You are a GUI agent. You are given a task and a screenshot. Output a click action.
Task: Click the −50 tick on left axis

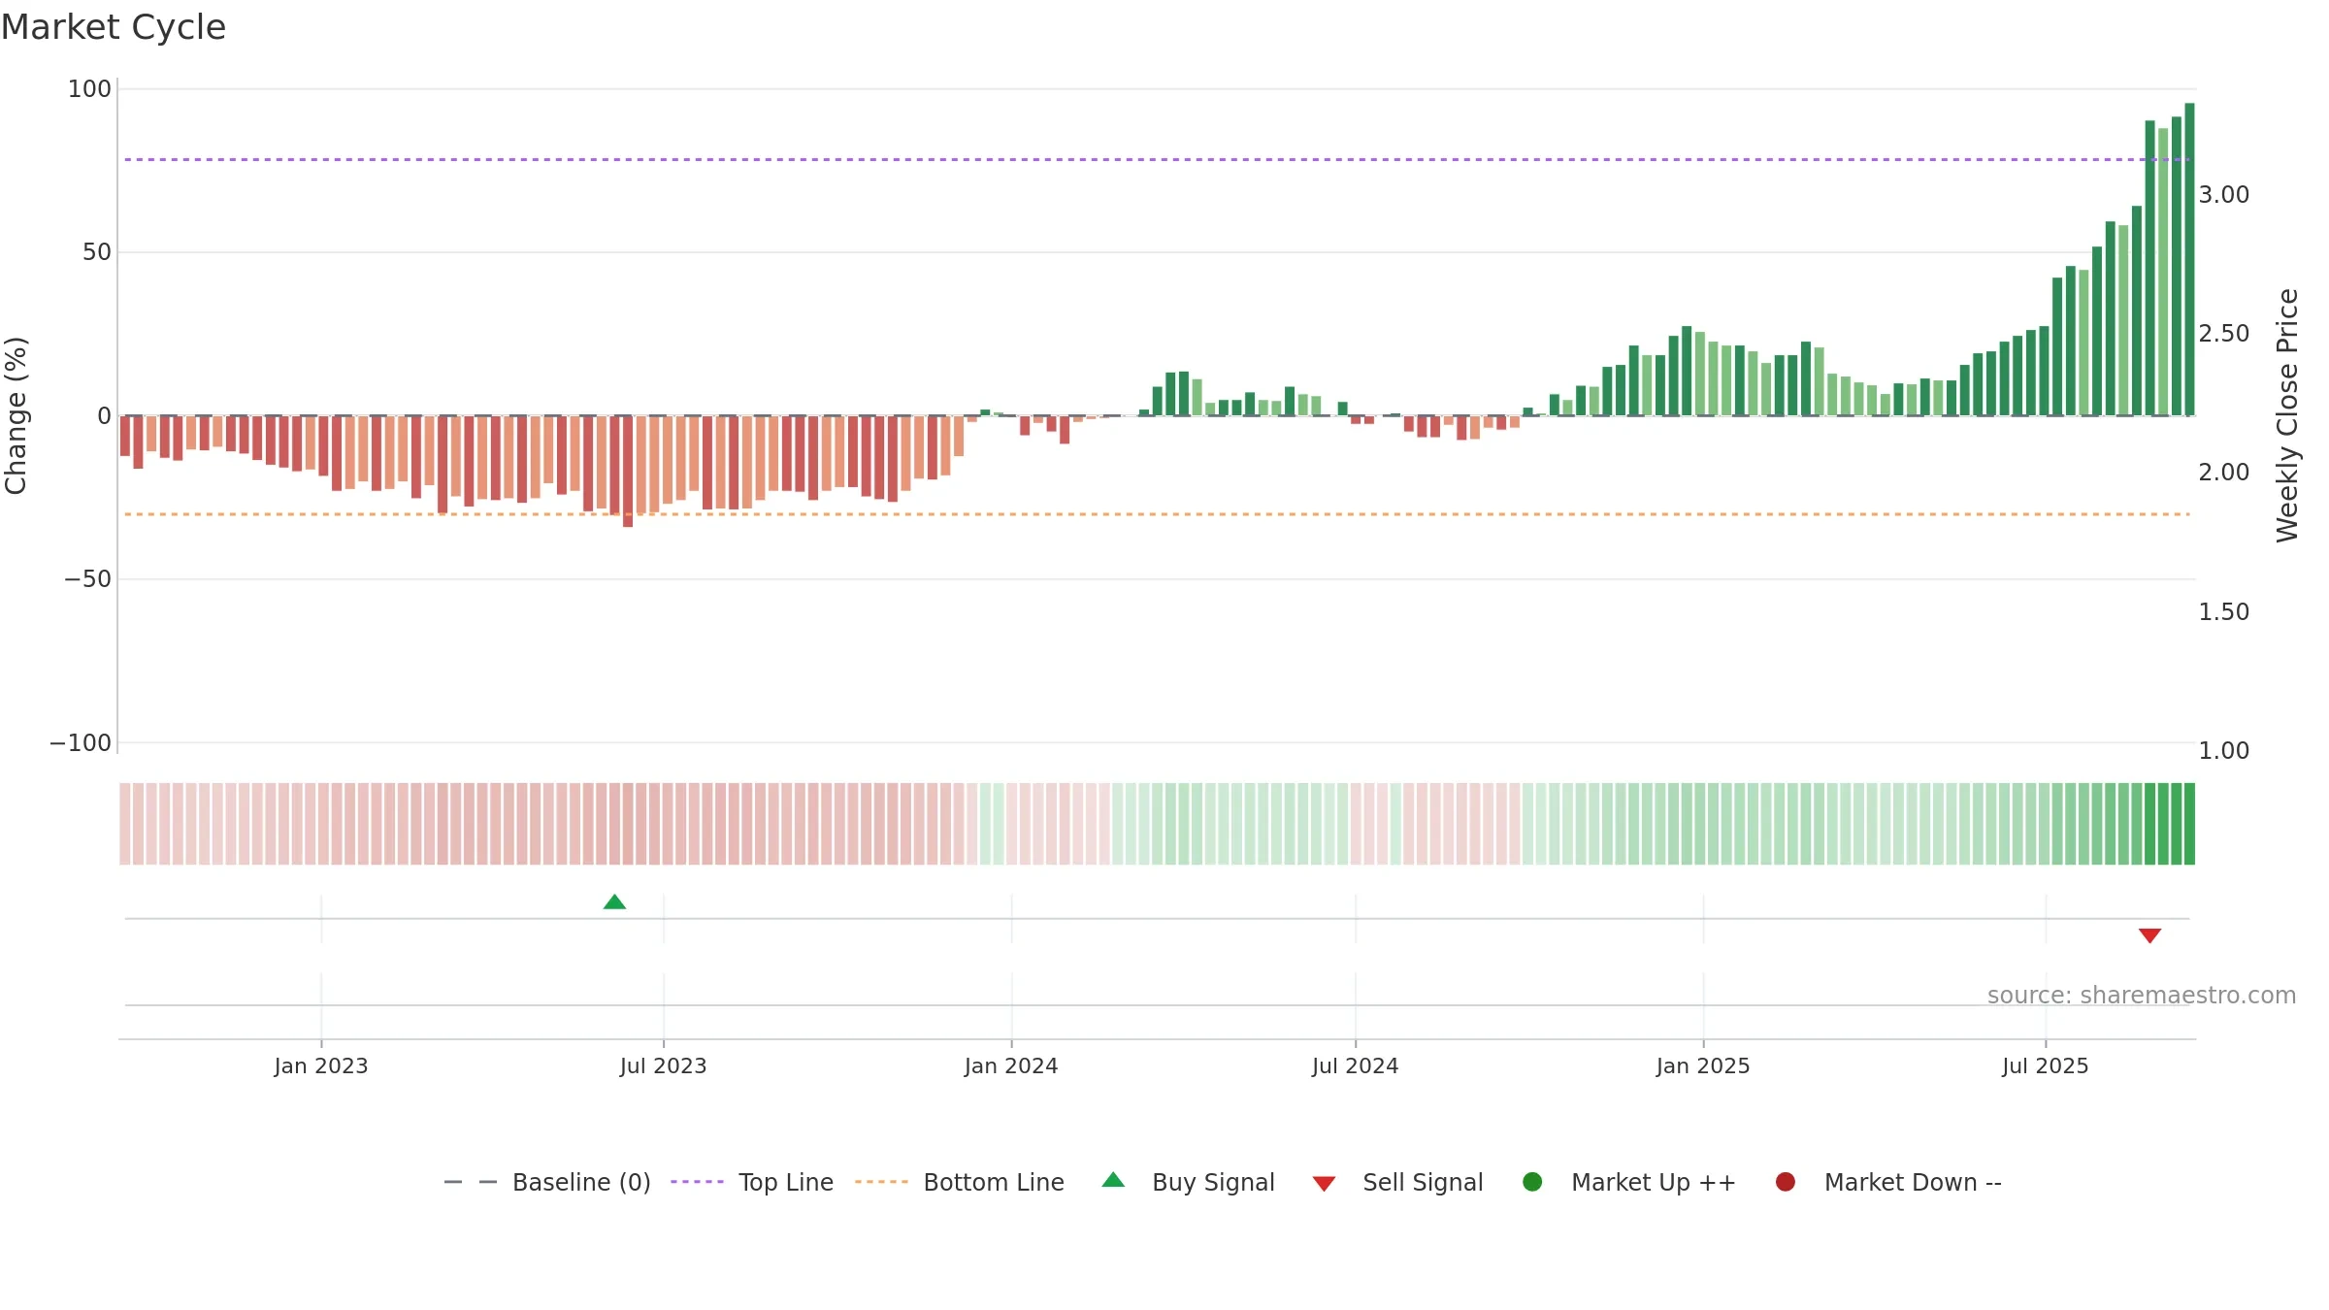click(x=87, y=579)
